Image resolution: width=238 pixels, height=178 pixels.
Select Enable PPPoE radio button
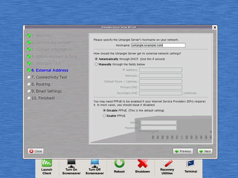pyautogui.click(x=104, y=116)
